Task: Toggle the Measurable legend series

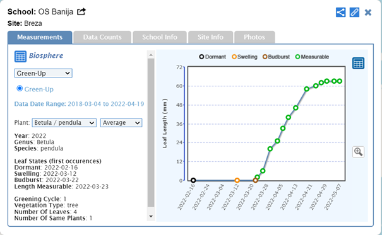Action: [312, 57]
